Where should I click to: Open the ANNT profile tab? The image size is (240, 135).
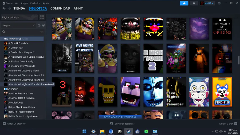78,9
